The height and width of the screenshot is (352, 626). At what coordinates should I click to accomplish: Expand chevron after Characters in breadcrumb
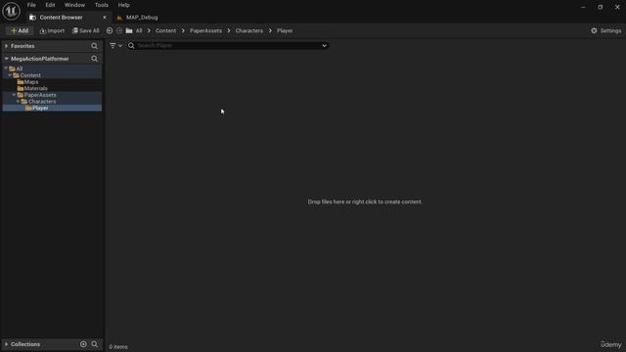pyautogui.click(x=270, y=30)
